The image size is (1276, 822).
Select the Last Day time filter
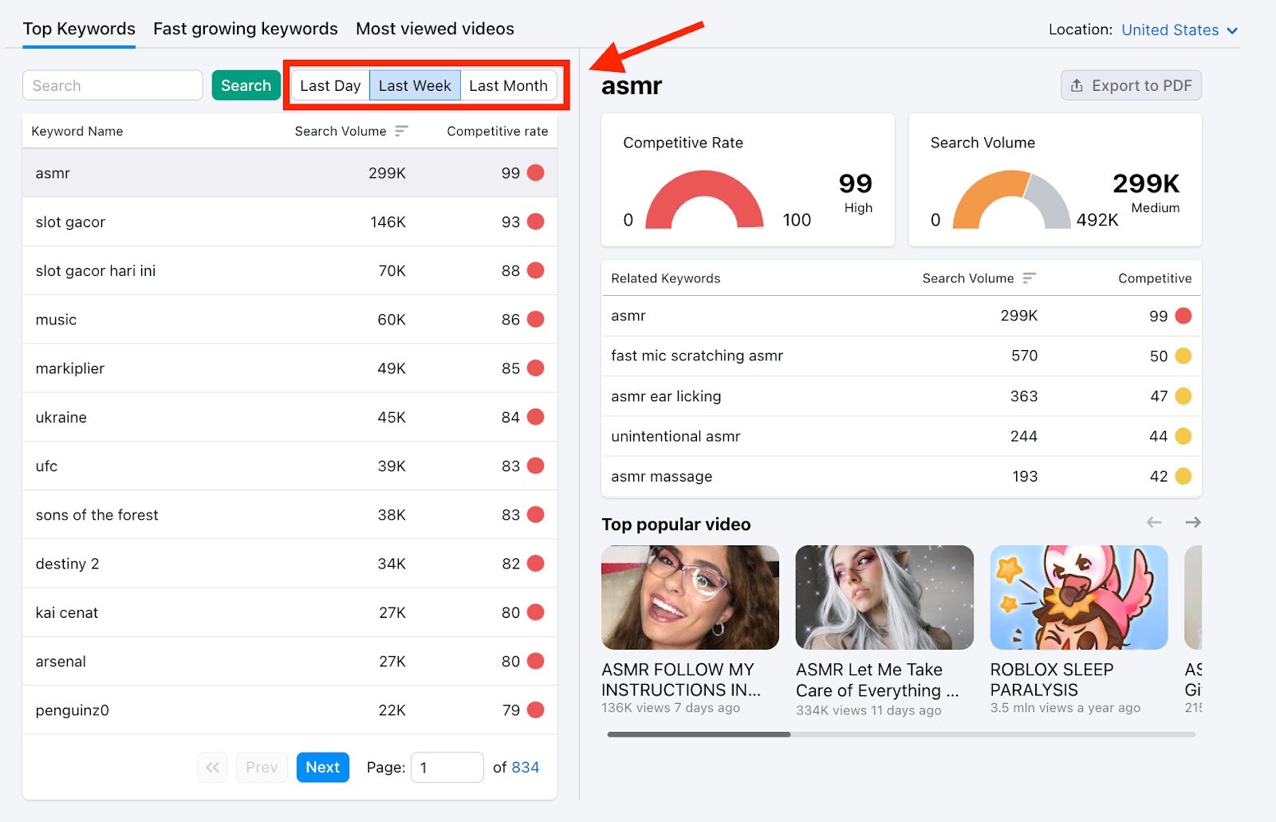click(329, 85)
